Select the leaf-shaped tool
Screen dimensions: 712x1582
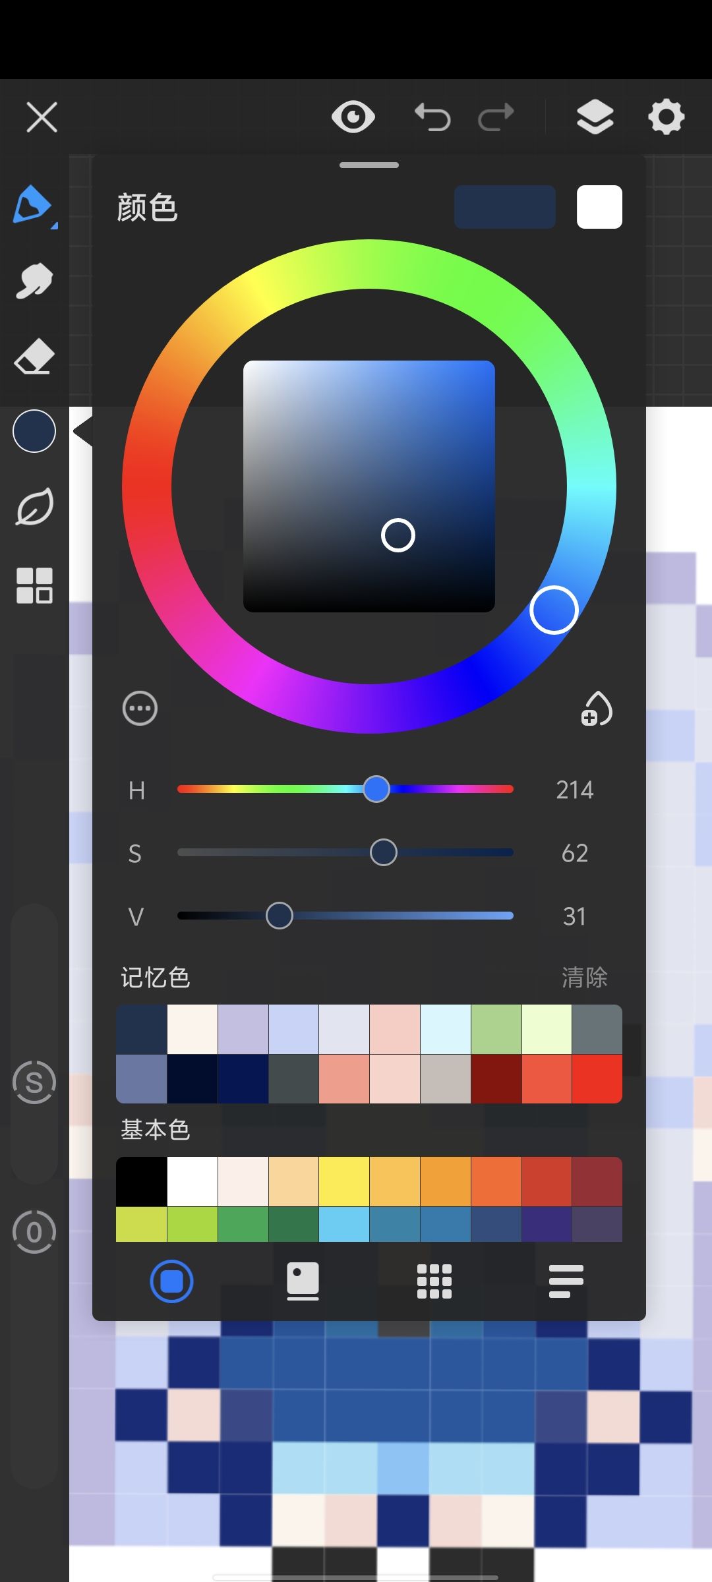tap(34, 507)
